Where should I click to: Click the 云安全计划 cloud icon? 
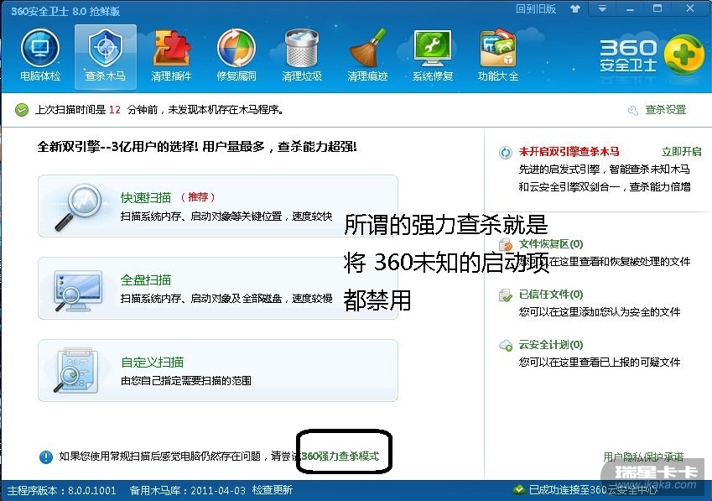pos(506,346)
